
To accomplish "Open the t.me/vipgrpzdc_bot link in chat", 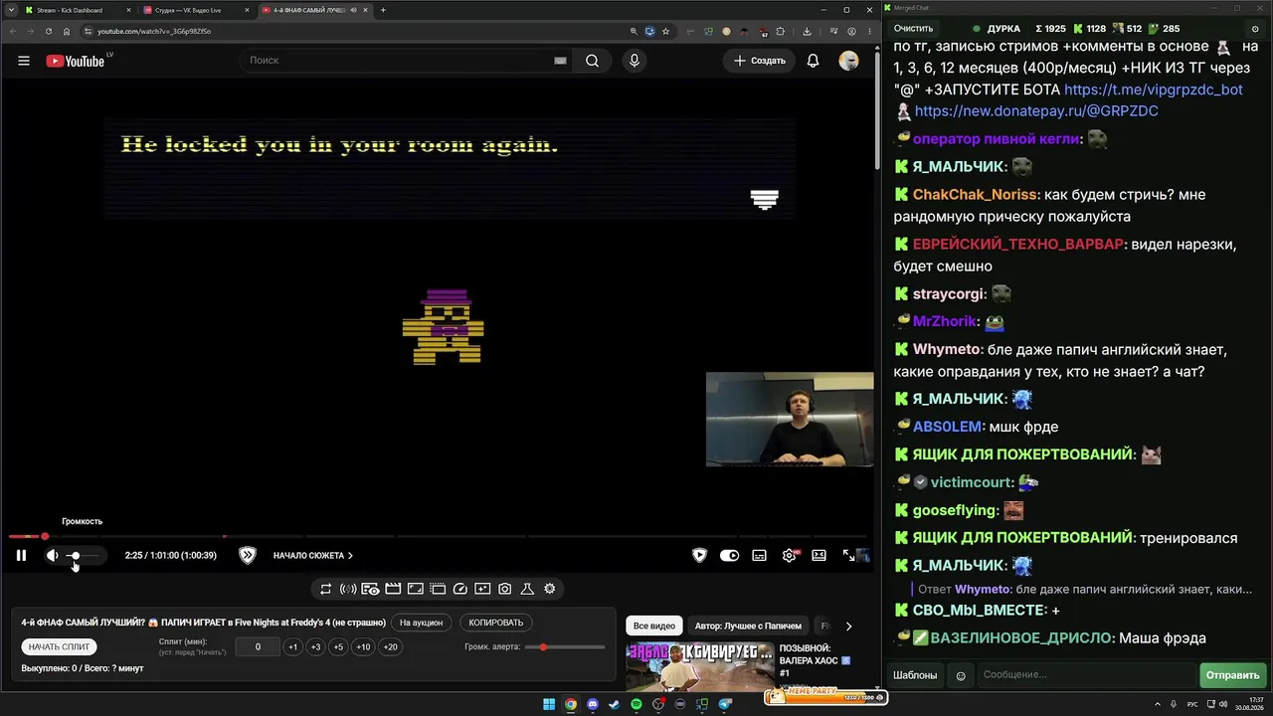I will tap(1154, 89).
